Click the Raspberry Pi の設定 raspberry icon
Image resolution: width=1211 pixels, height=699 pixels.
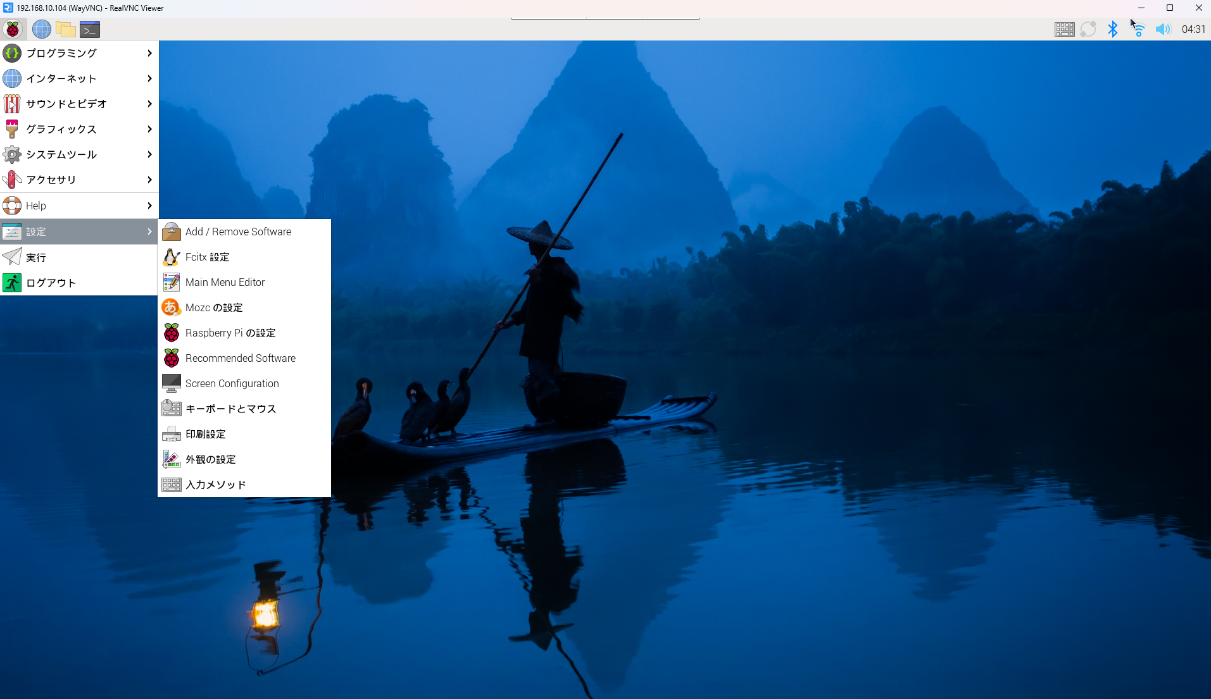point(172,333)
